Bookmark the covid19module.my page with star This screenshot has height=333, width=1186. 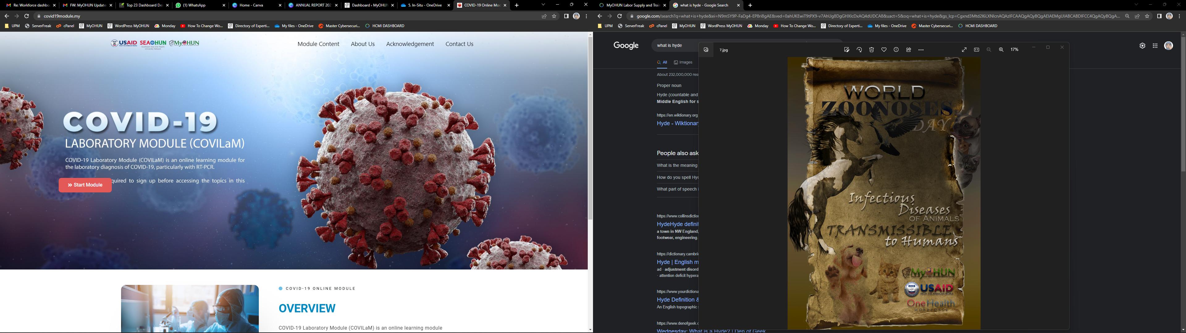[x=554, y=16]
